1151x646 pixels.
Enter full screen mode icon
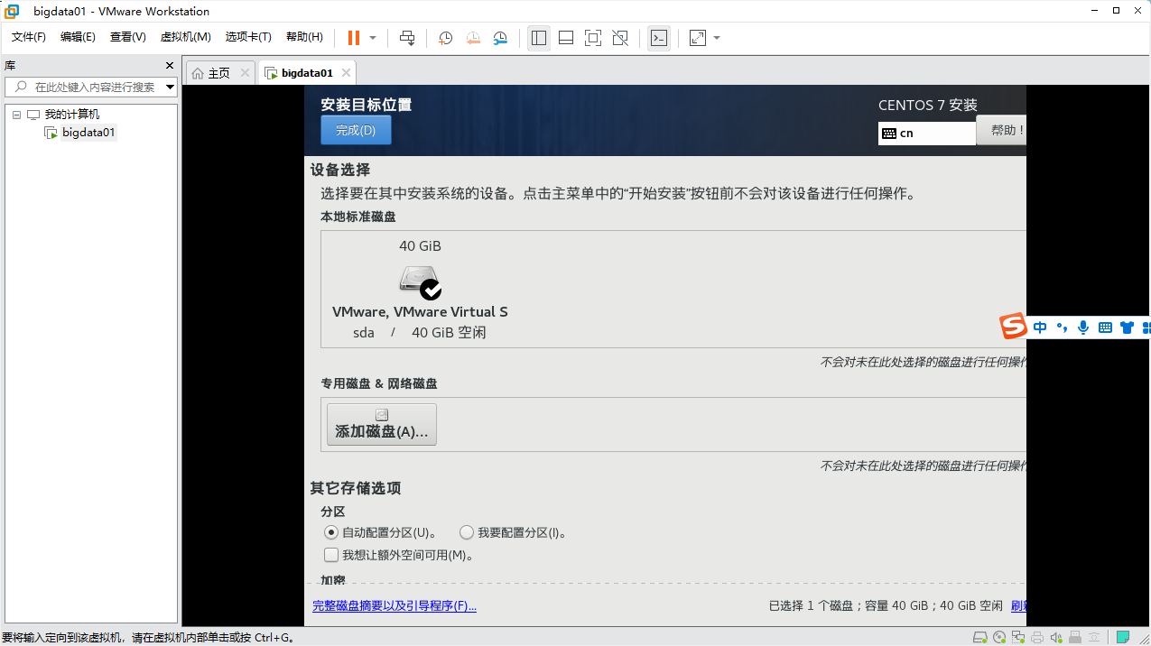(593, 38)
